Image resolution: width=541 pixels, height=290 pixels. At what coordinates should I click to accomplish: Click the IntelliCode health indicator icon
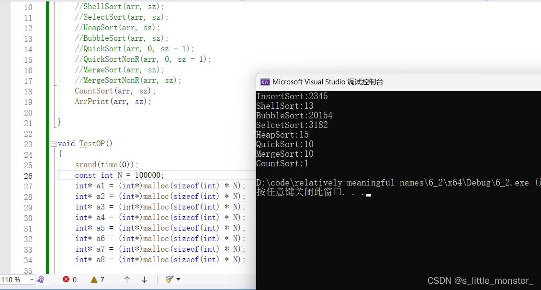pos(41,279)
